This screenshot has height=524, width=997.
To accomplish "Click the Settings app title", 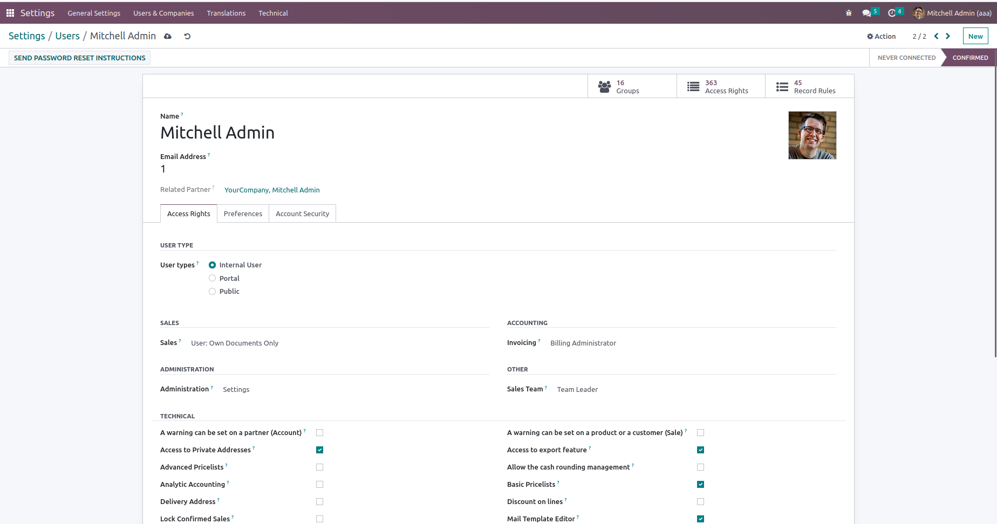I will pos(37,13).
